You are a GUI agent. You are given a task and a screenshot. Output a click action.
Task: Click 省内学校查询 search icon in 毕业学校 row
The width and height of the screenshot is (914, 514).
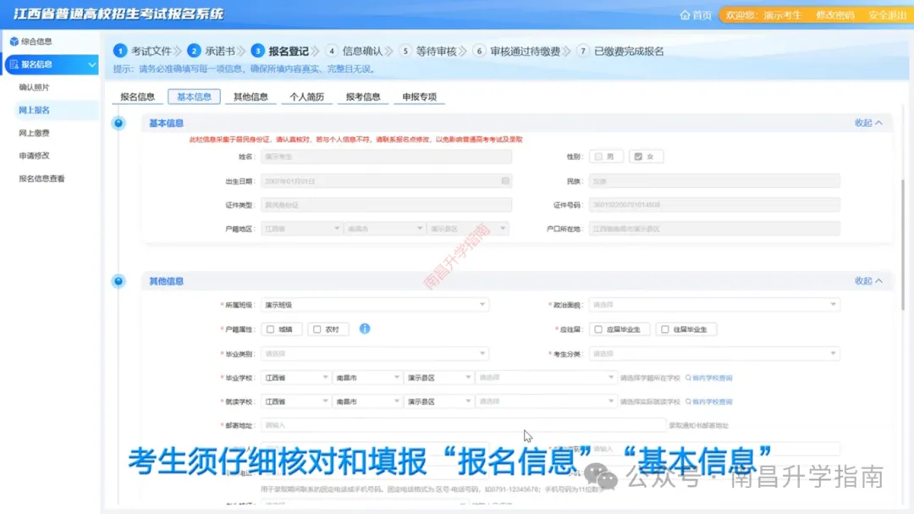[x=688, y=378]
